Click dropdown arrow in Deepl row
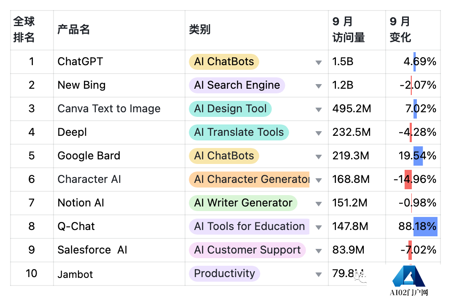451x296 pixels. [x=318, y=133]
